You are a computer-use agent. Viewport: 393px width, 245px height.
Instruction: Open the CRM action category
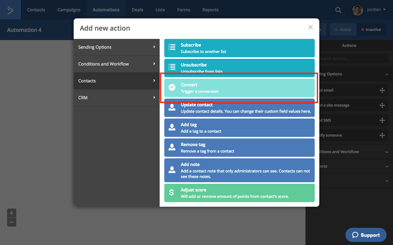pyautogui.click(x=117, y=98)
